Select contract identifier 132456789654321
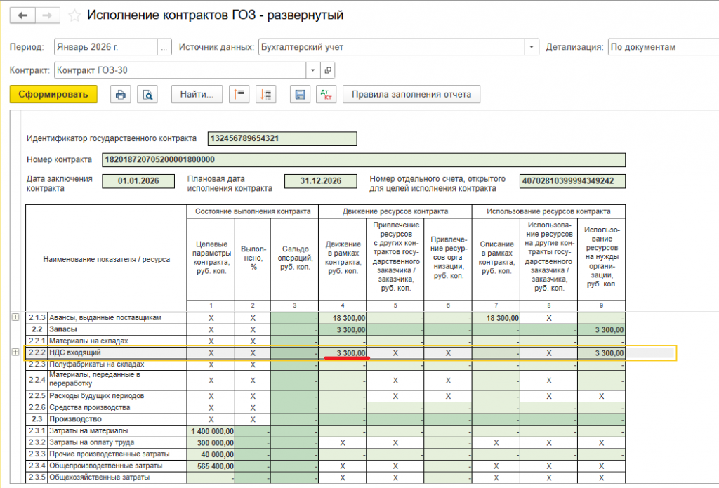 click(282, 138)
